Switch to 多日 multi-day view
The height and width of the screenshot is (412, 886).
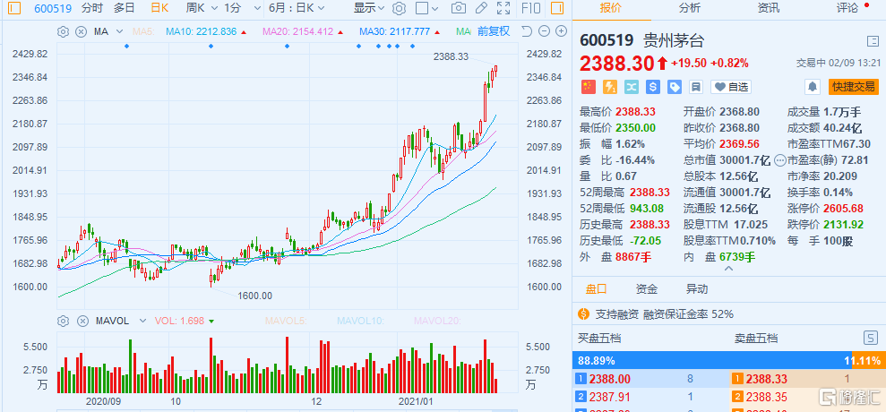125,8
